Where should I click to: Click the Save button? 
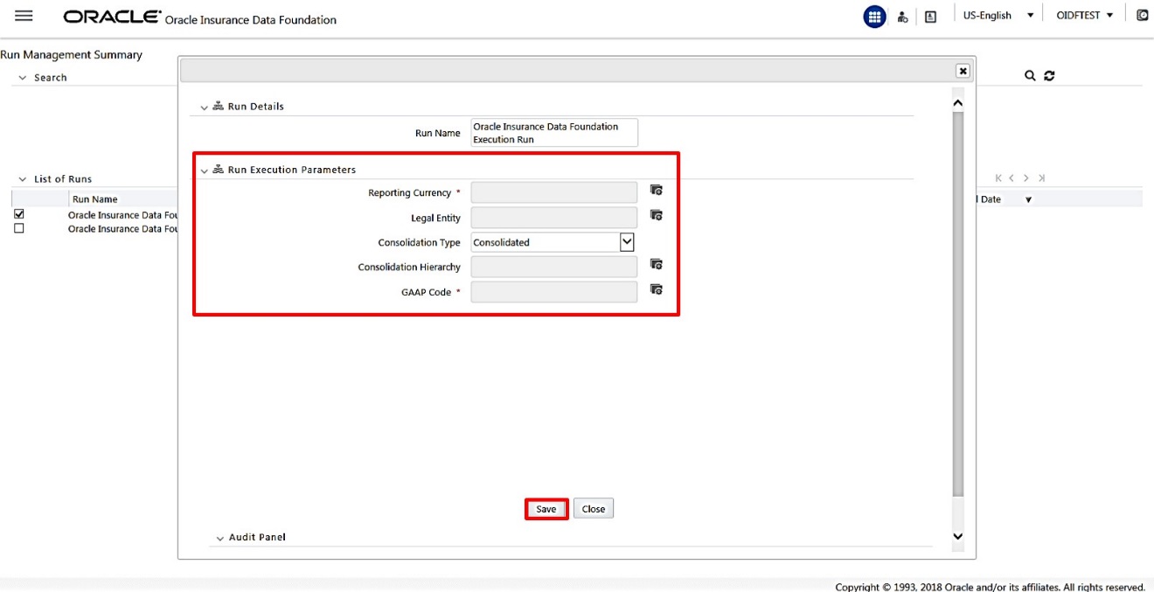pyautogui.click(x=546, y=509)
